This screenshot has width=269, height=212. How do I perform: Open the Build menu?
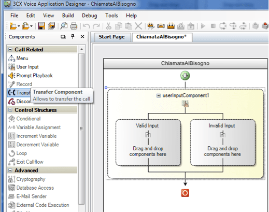tap(68, 16)
